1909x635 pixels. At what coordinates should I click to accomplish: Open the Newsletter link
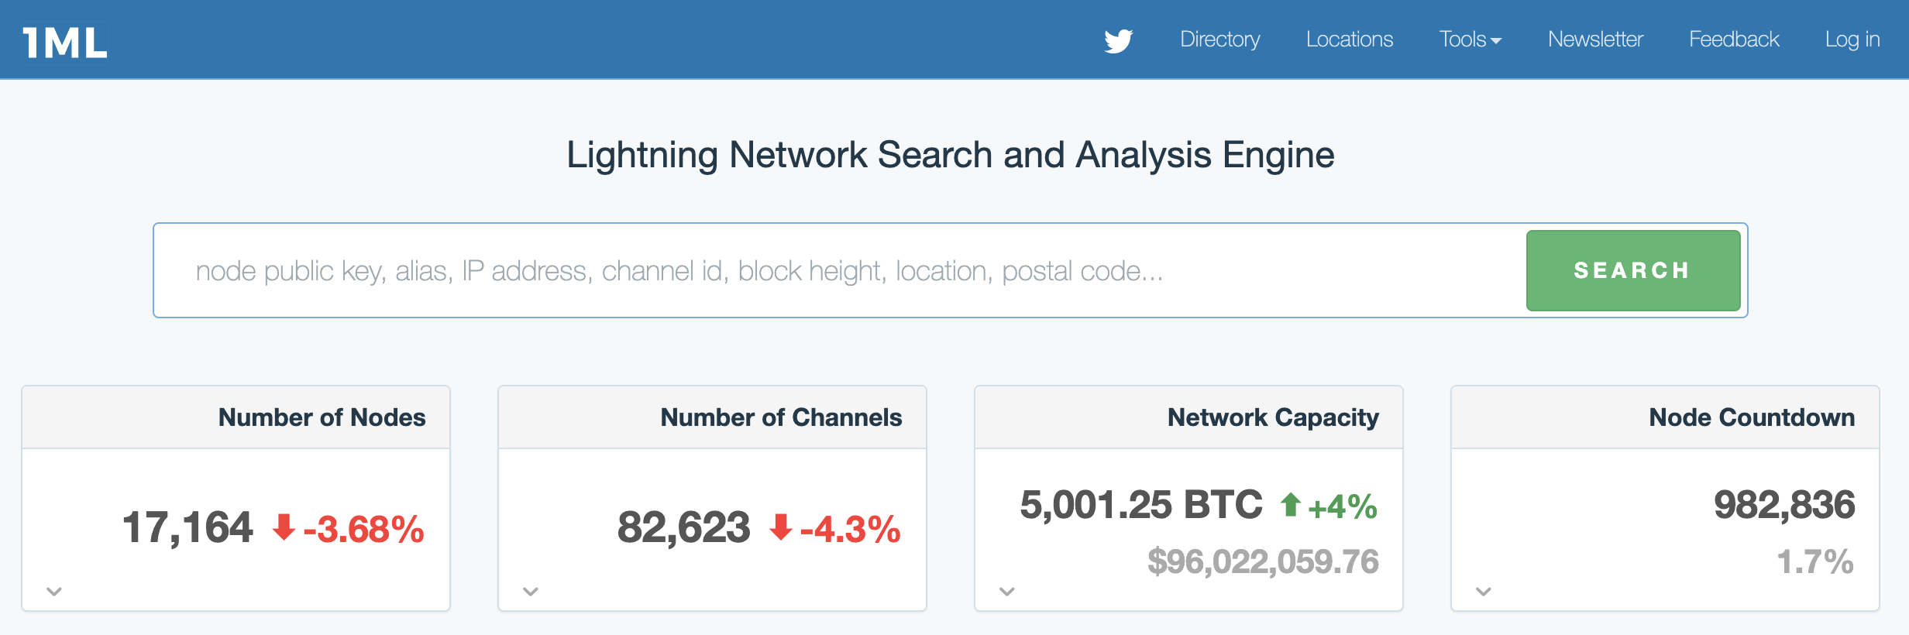pyautogui.click(x=1595, y=39)
